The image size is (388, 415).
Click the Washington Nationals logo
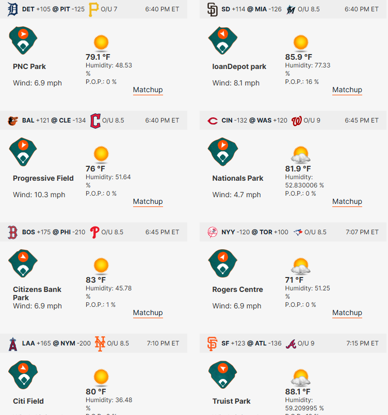tap(297, 121)
